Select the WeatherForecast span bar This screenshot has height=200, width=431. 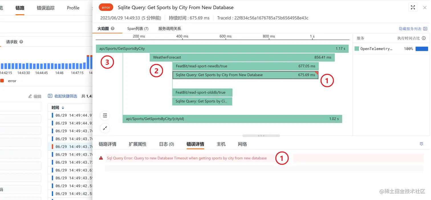[242, 57]
